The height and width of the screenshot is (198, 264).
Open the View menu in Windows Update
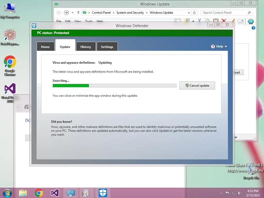click(x=78, y=21)
